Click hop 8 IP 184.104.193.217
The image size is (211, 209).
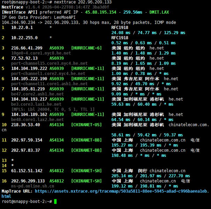[29, 99]
